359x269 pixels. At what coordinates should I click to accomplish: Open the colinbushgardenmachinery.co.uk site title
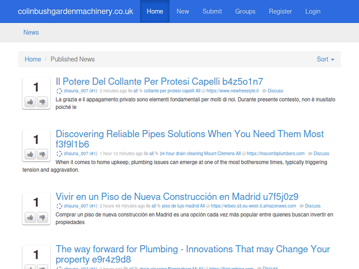click(75, 11)
